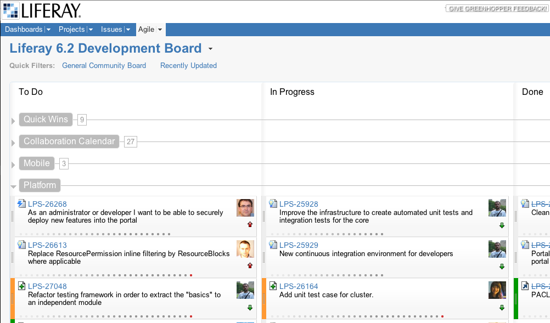Image resolution: width=550 pixels, height=323 pixels.
Task: Click issue type icon for LPS-25928
Action: (x=273, y=203)
